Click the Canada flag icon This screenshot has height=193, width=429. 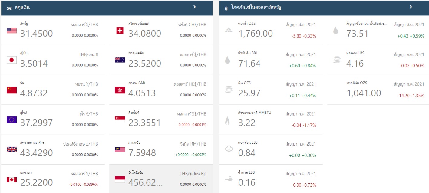coord(12,179)
